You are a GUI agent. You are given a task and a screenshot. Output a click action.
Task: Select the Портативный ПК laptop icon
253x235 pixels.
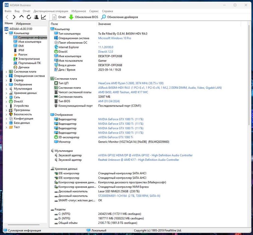15,63
